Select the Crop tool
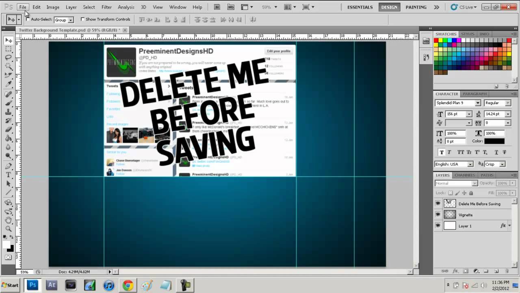Image resolution: width=520 pixels, height=293 pixels. point(8,75)
